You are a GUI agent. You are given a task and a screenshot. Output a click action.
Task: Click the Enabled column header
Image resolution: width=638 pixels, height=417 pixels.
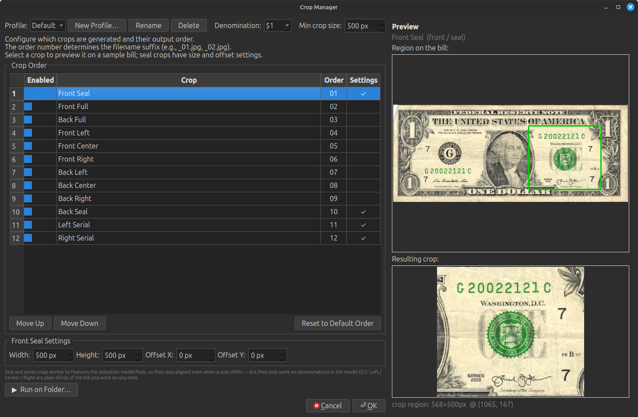tap(40, 80)
